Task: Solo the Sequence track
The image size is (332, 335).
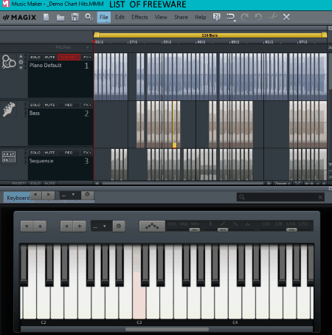Action: click(35, 153)
